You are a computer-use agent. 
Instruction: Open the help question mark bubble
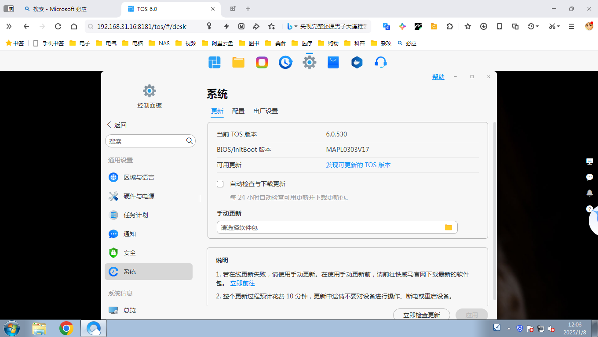(590, 209)
